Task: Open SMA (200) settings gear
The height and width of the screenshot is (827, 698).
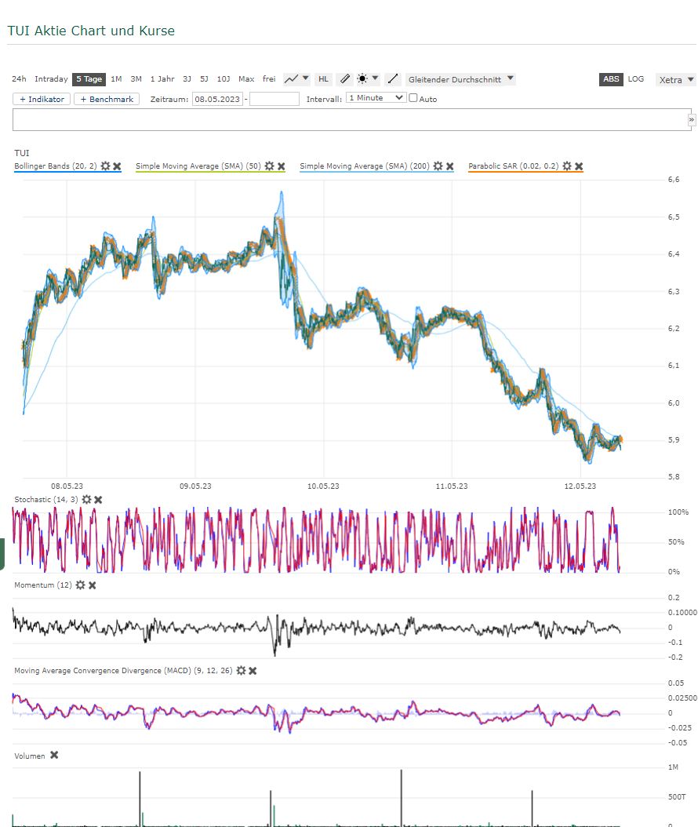Action: tap(438, 166)
